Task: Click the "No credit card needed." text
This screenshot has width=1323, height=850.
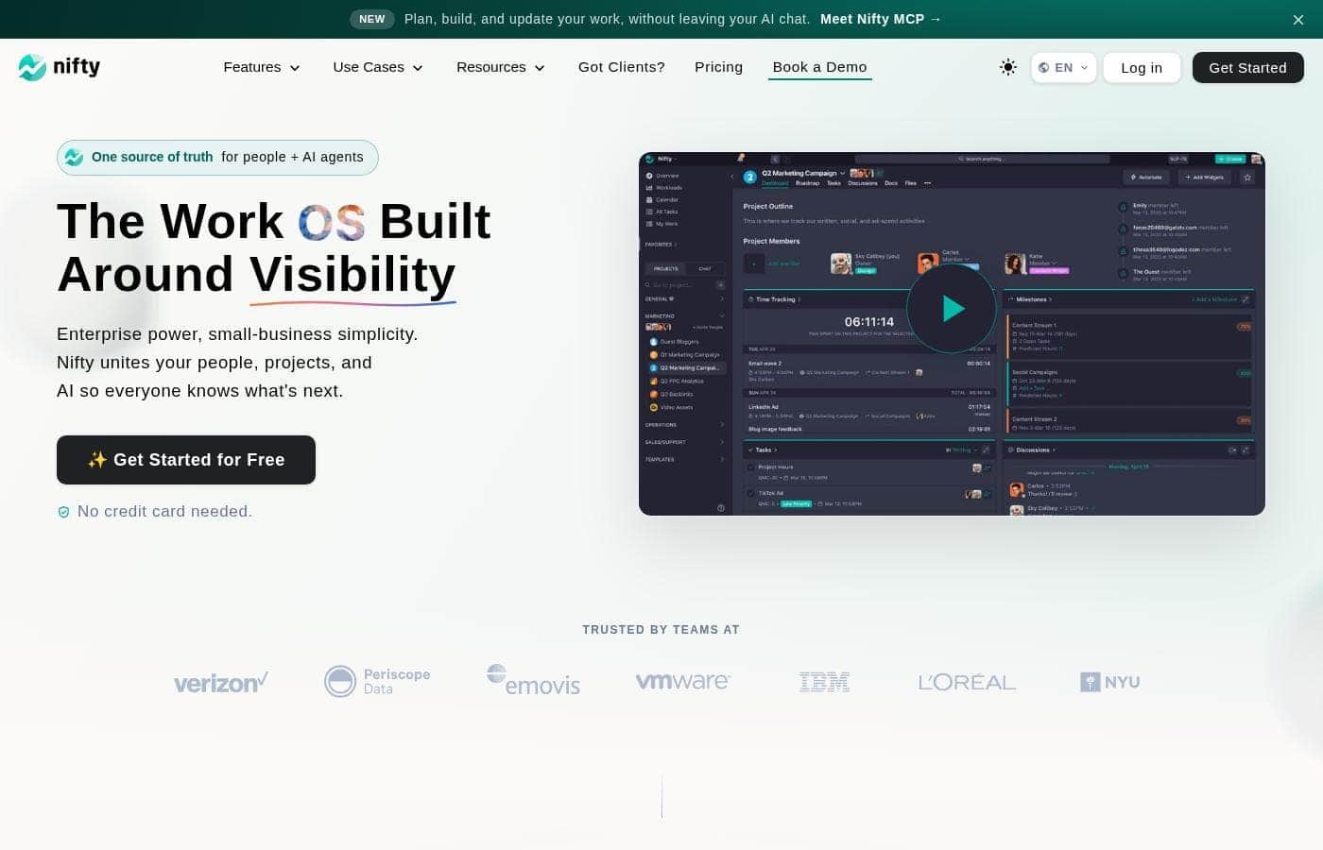Action: (164, 512)
